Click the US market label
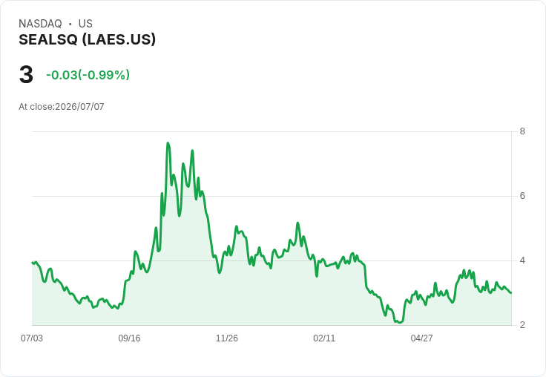546x377 pixels. pyautogui.click(x=85, y=24)
